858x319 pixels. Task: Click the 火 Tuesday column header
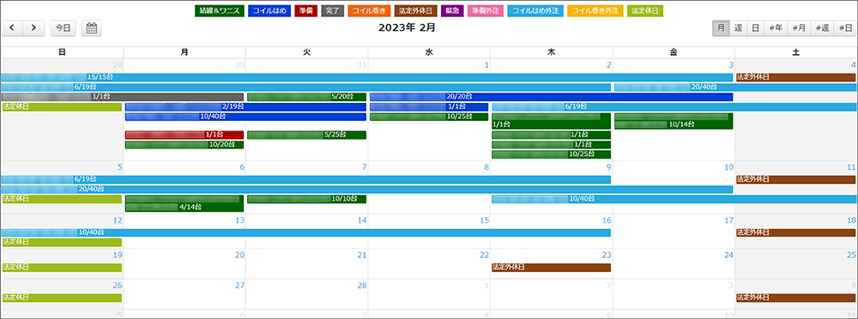click(x=306, y=52)
